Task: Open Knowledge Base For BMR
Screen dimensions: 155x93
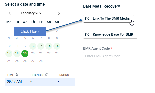Action: (110, 35)
